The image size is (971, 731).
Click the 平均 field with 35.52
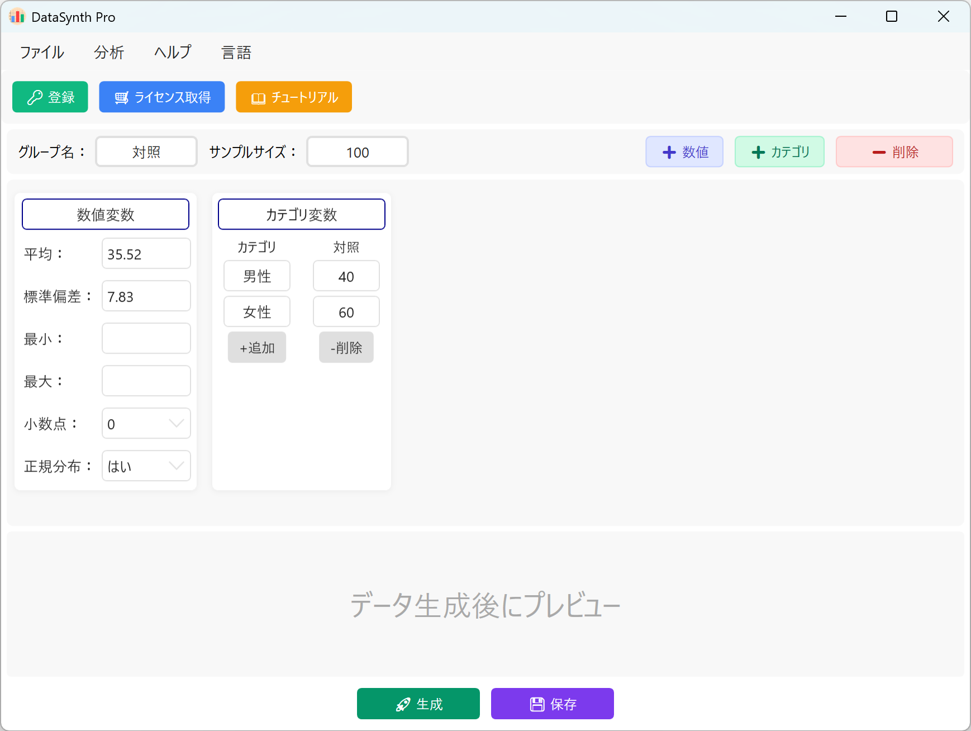146,254
